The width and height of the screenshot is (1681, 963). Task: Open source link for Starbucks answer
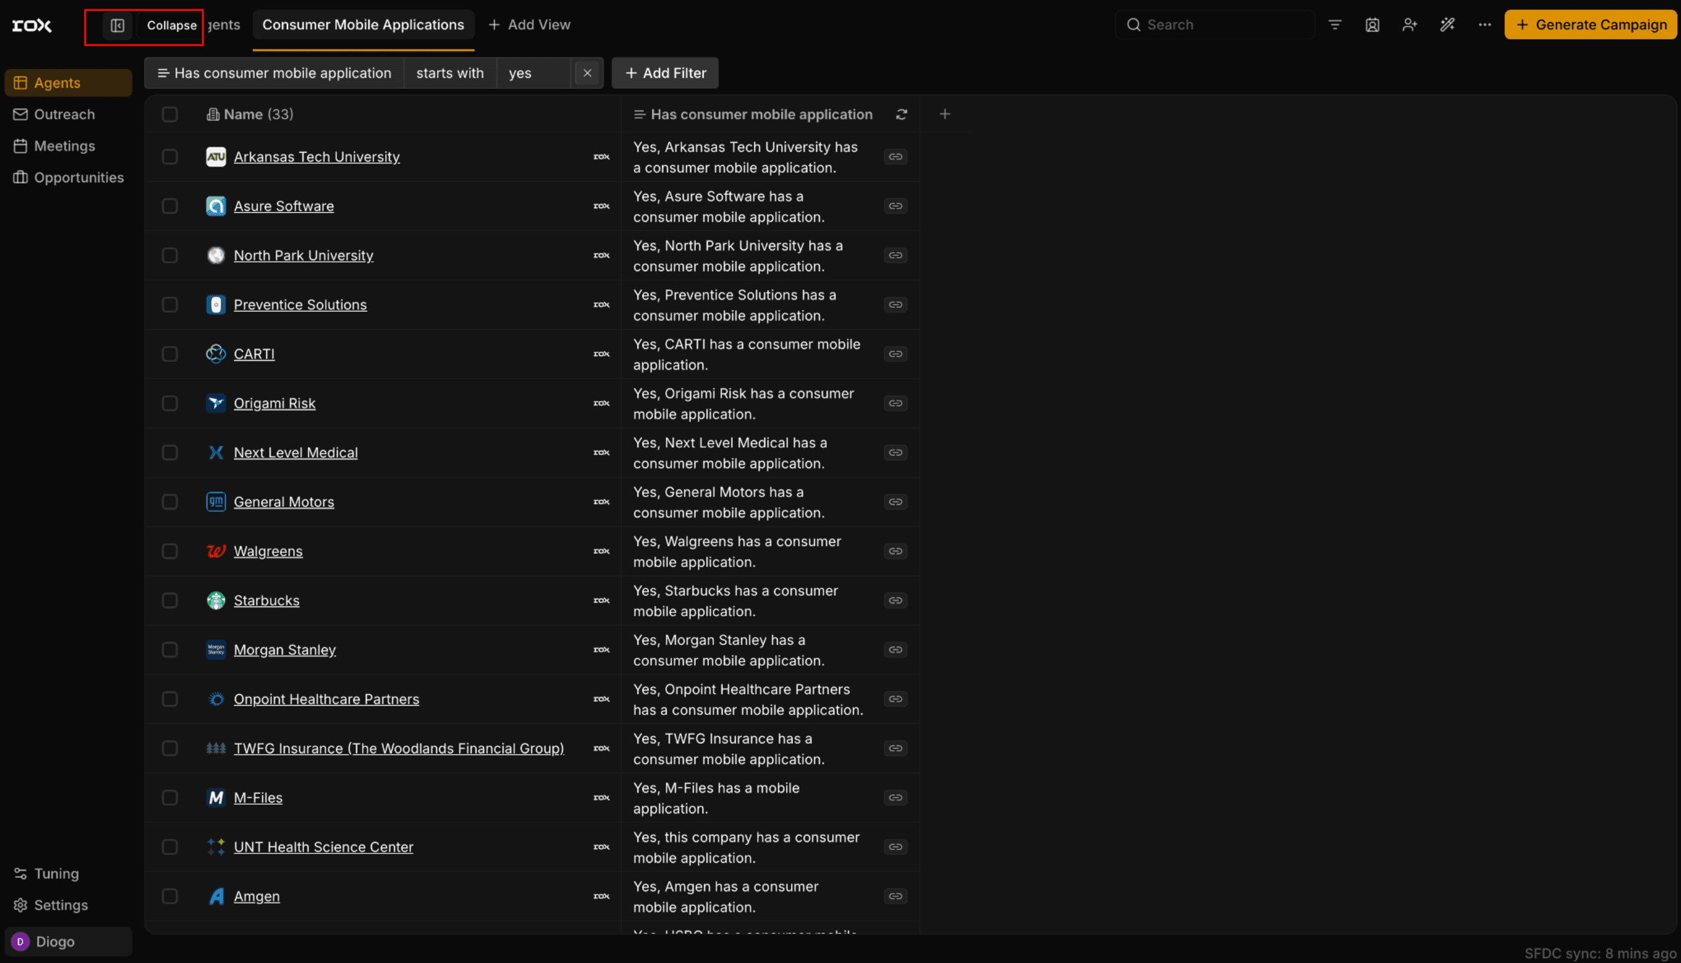click(x=895, y=600)
